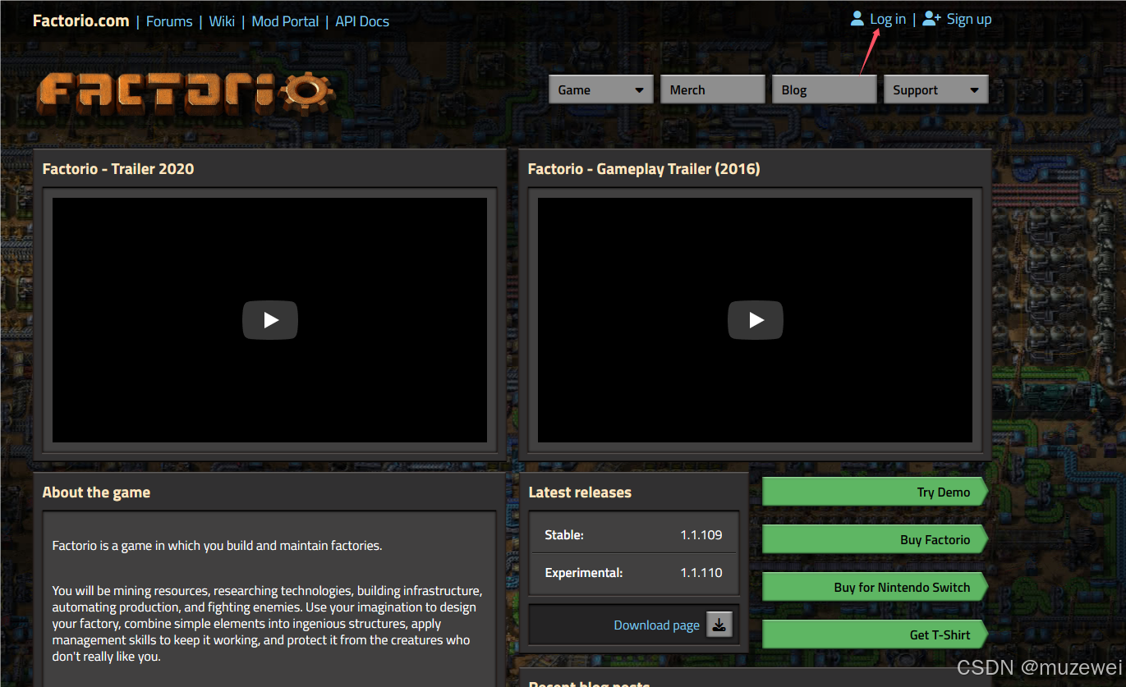Click the Experimental version 1.1.110
This screenshot has width=1126, height=687.
pos(701,573)
